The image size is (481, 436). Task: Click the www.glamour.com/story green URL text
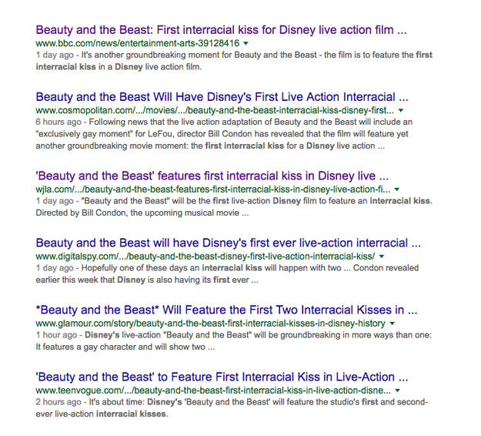(210, 323)
